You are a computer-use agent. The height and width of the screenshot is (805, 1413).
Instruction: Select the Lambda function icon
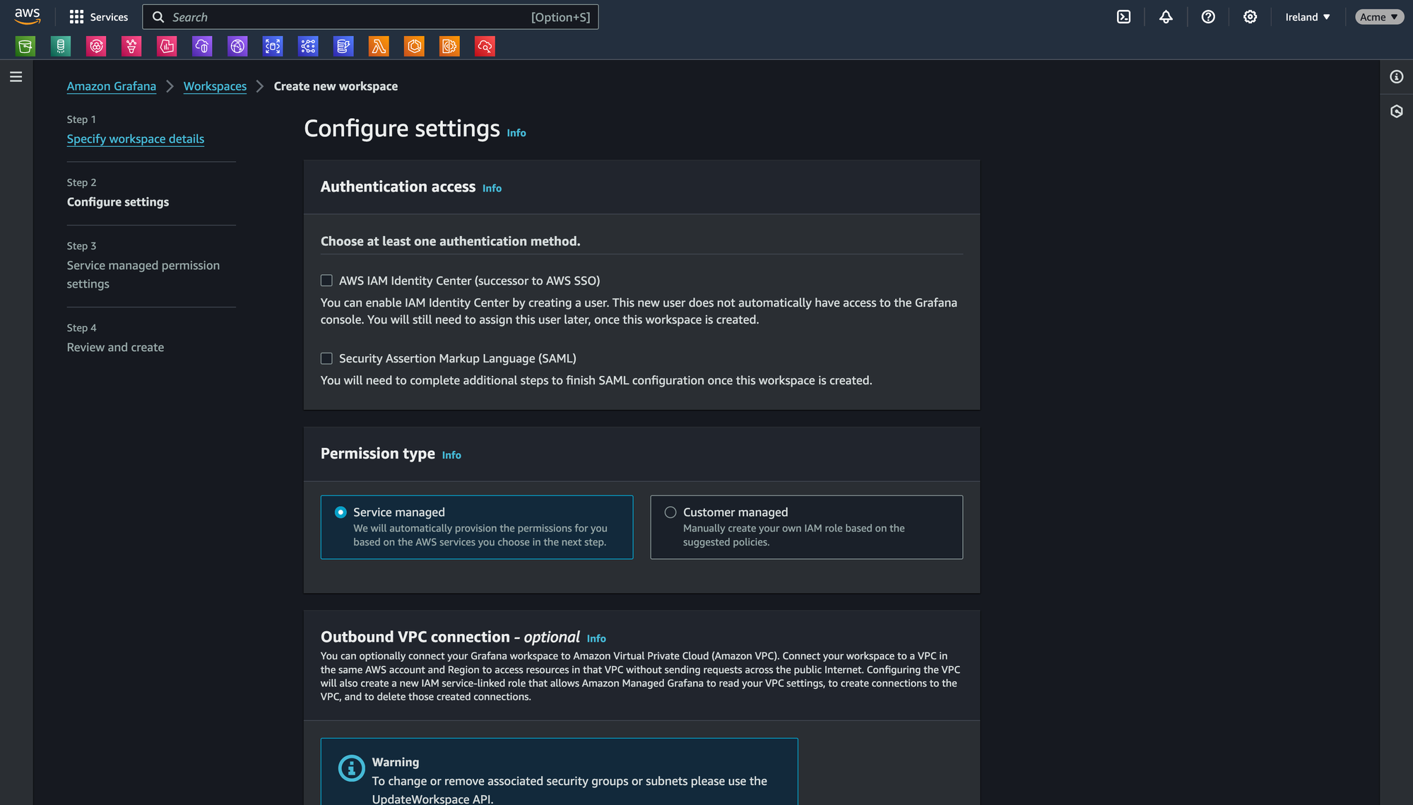[379, 46]
